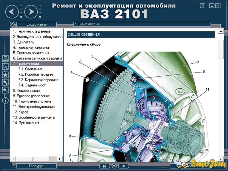Select 11. Электрооборудование chapter

click(34, 107)
